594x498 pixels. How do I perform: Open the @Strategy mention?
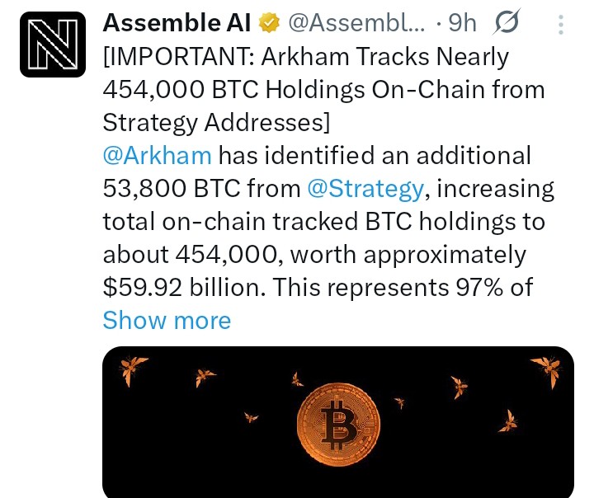365,188
